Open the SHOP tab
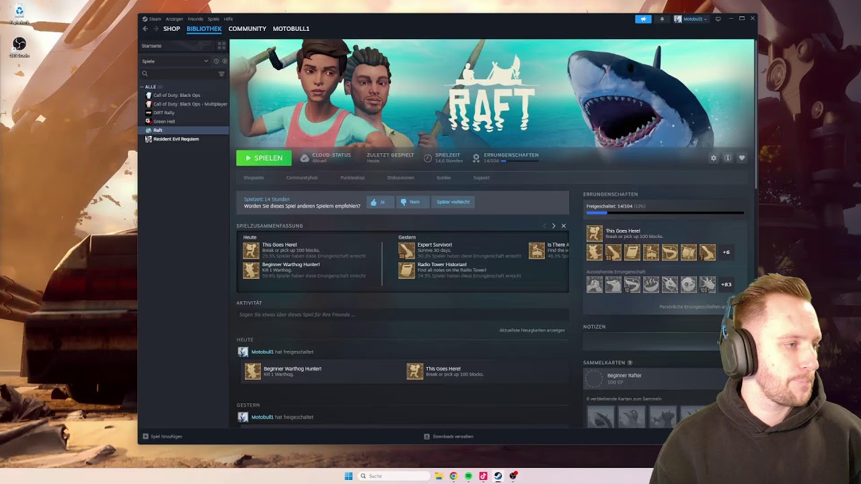Screen dimensions: 861x484 click(172, 29)
